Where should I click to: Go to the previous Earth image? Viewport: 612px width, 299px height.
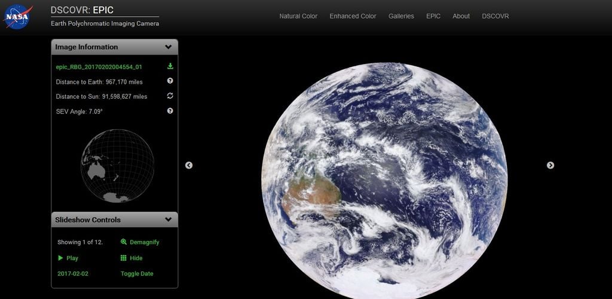(189, 165)
